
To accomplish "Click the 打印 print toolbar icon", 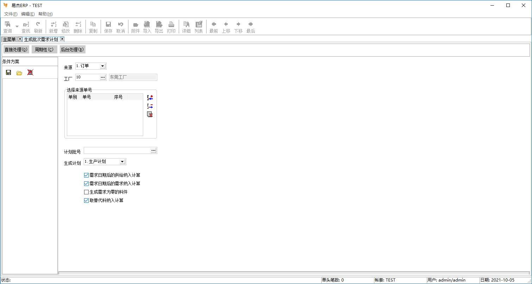I will (x=171, y=27).
